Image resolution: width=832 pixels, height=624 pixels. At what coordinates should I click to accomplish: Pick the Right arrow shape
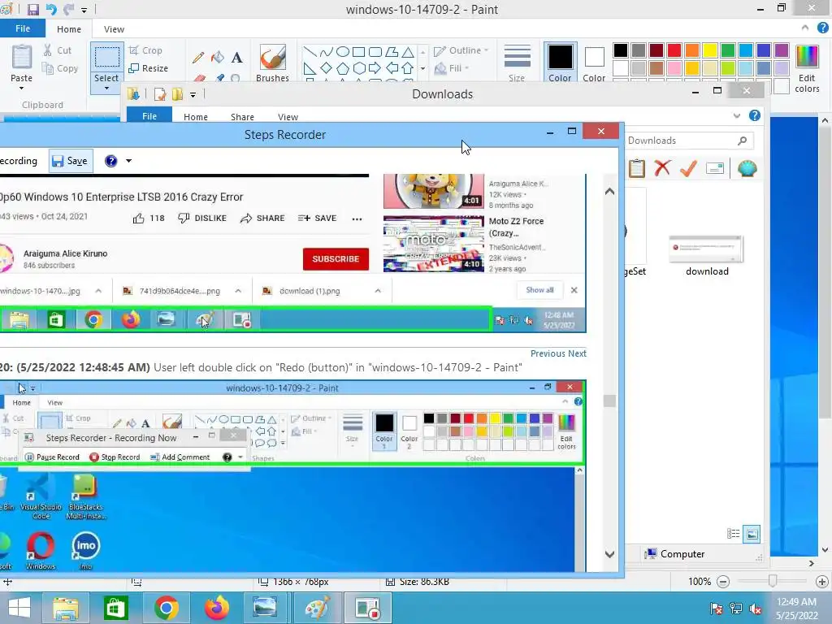tap(375, 68)
